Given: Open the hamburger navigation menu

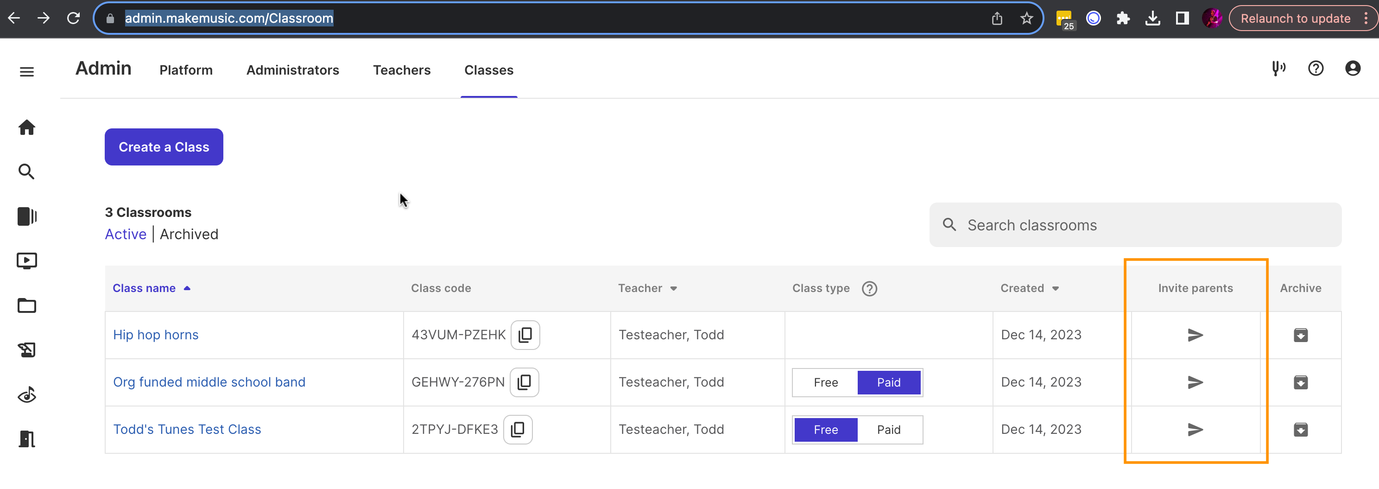Looking at the screenshot, I should (27, 72).
